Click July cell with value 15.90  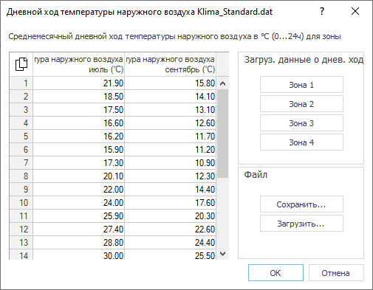[79, 150]
